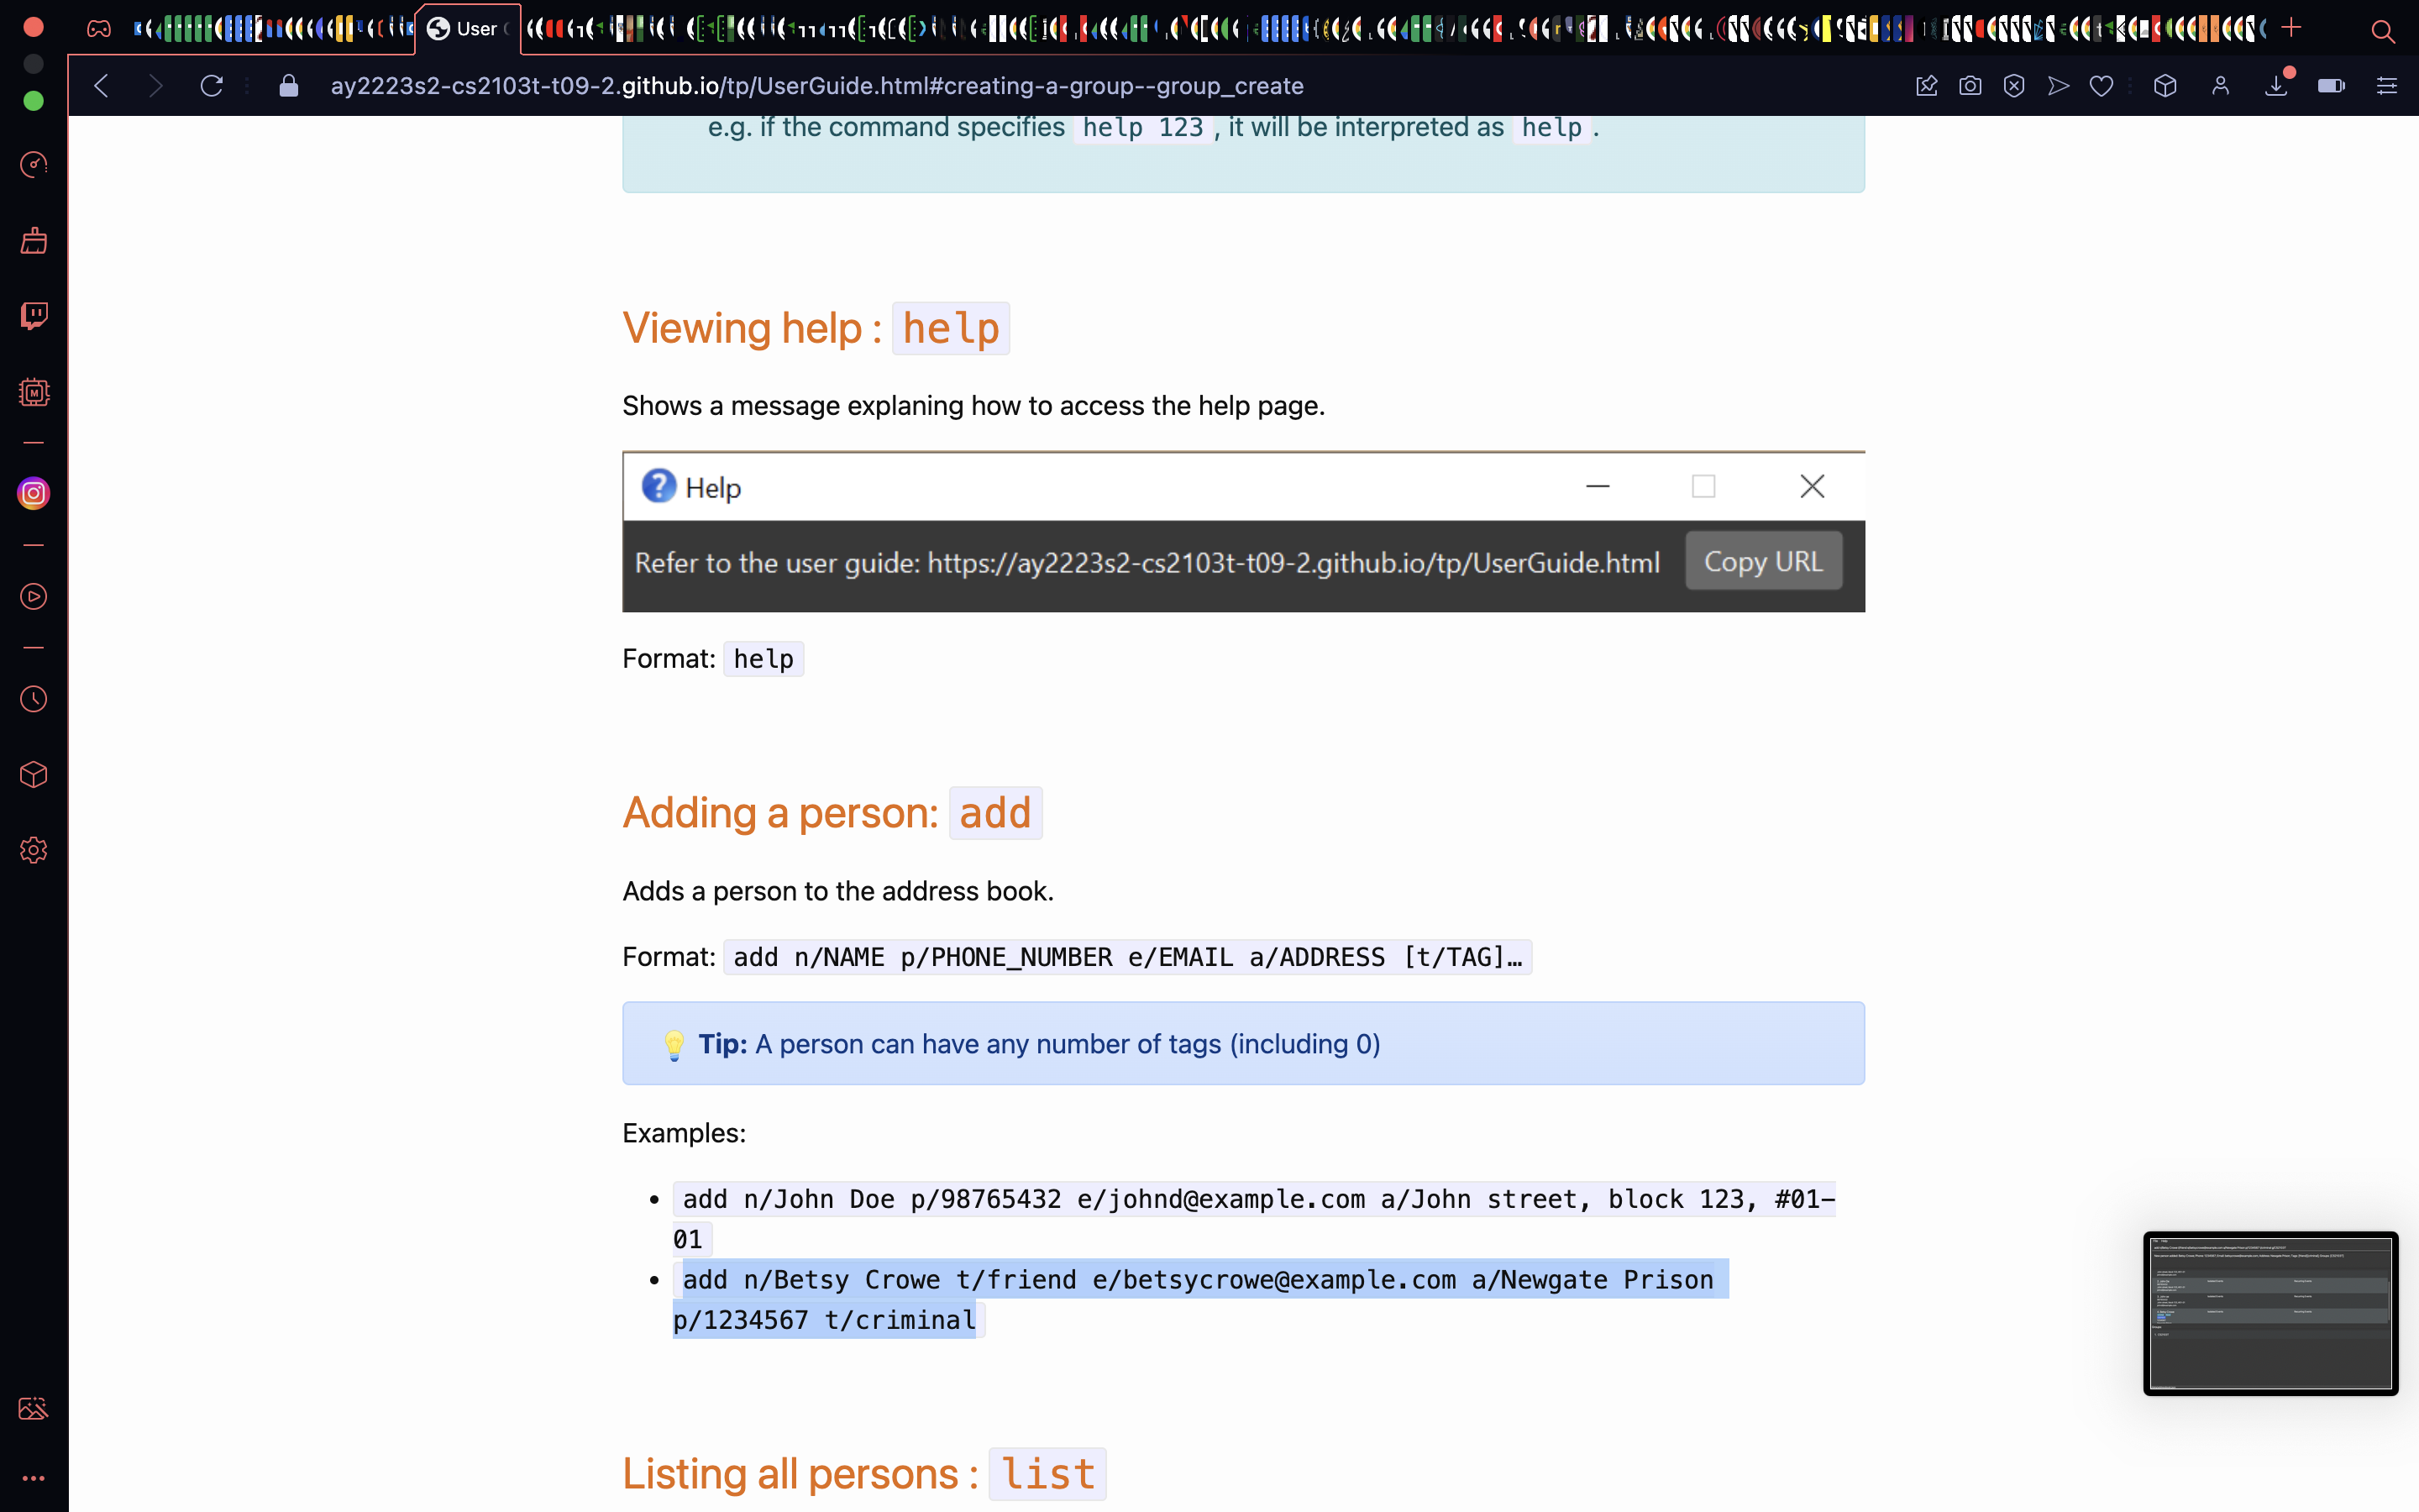Take a snapshot with camera icon
The height and width of the screenshot is (1512, 2419).
coord(1969,86)
